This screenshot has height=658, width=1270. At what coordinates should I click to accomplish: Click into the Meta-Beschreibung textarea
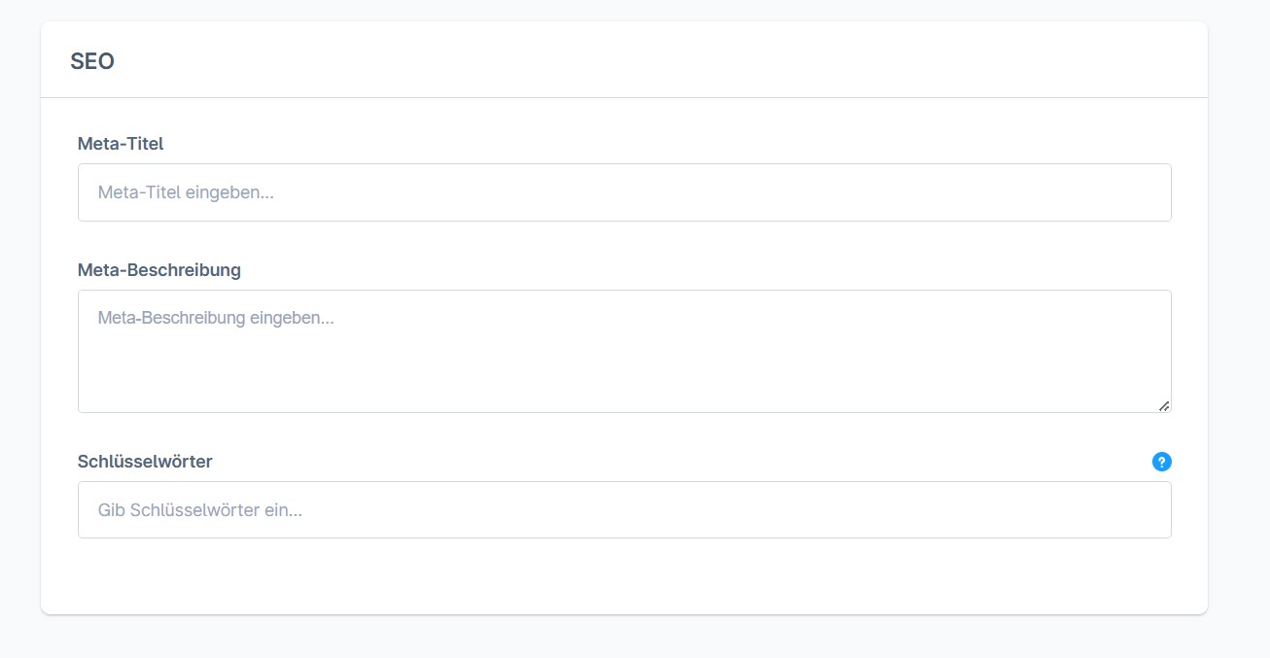pos(624,351)
